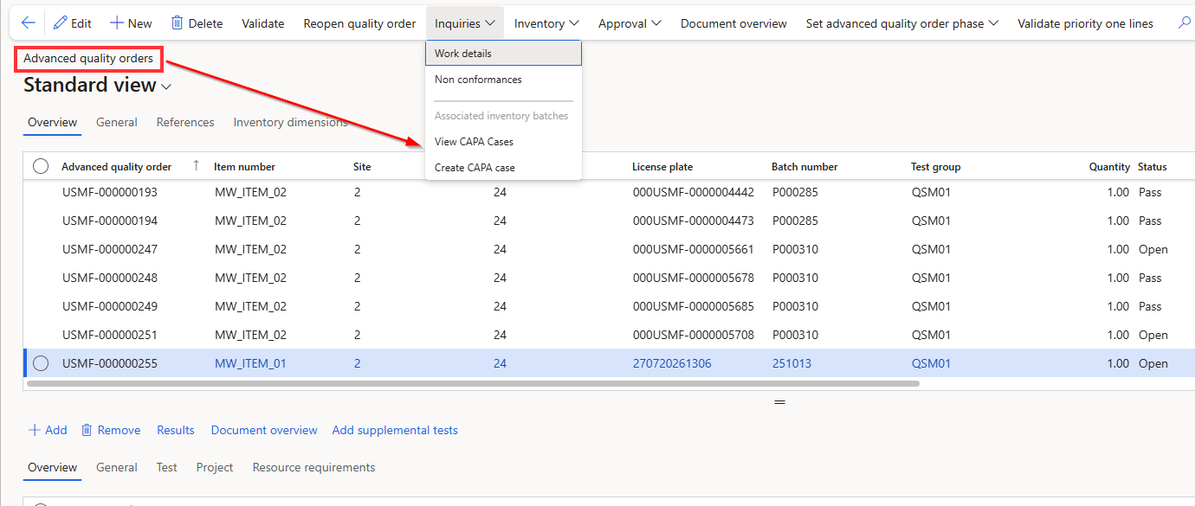Select order USMF-000000194

pyautogui.click(x=110, y=221)
